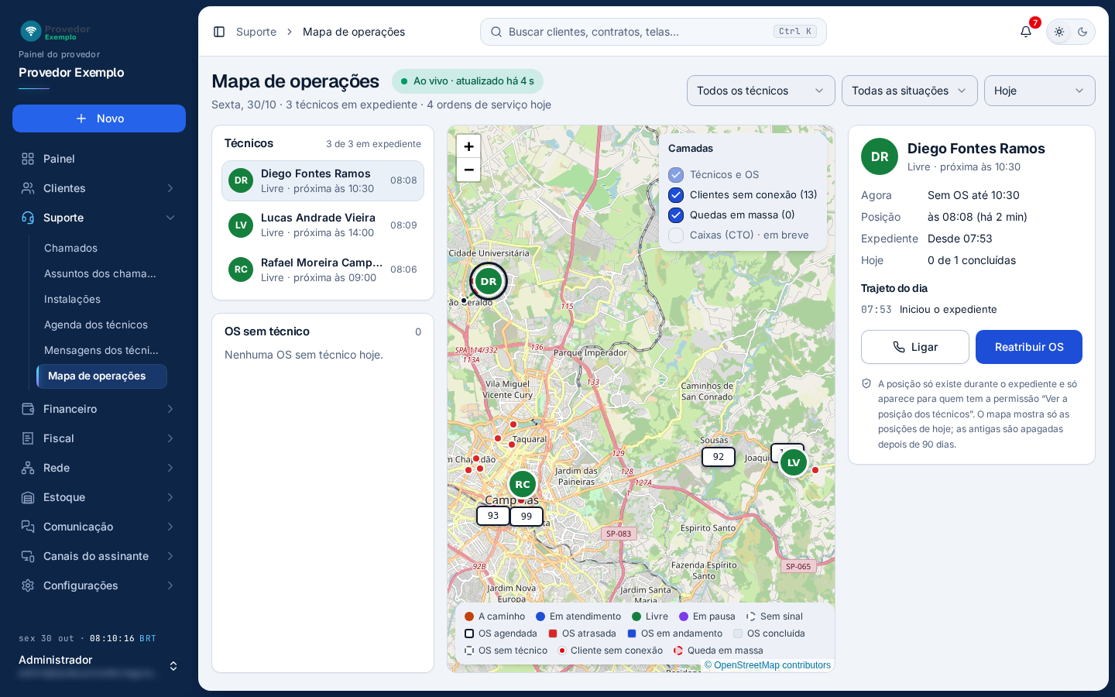Image resolution: width=1115 pixels, height=697 pixels.
Task: Click the Suporte headset icon
Action: coord(28,218)
